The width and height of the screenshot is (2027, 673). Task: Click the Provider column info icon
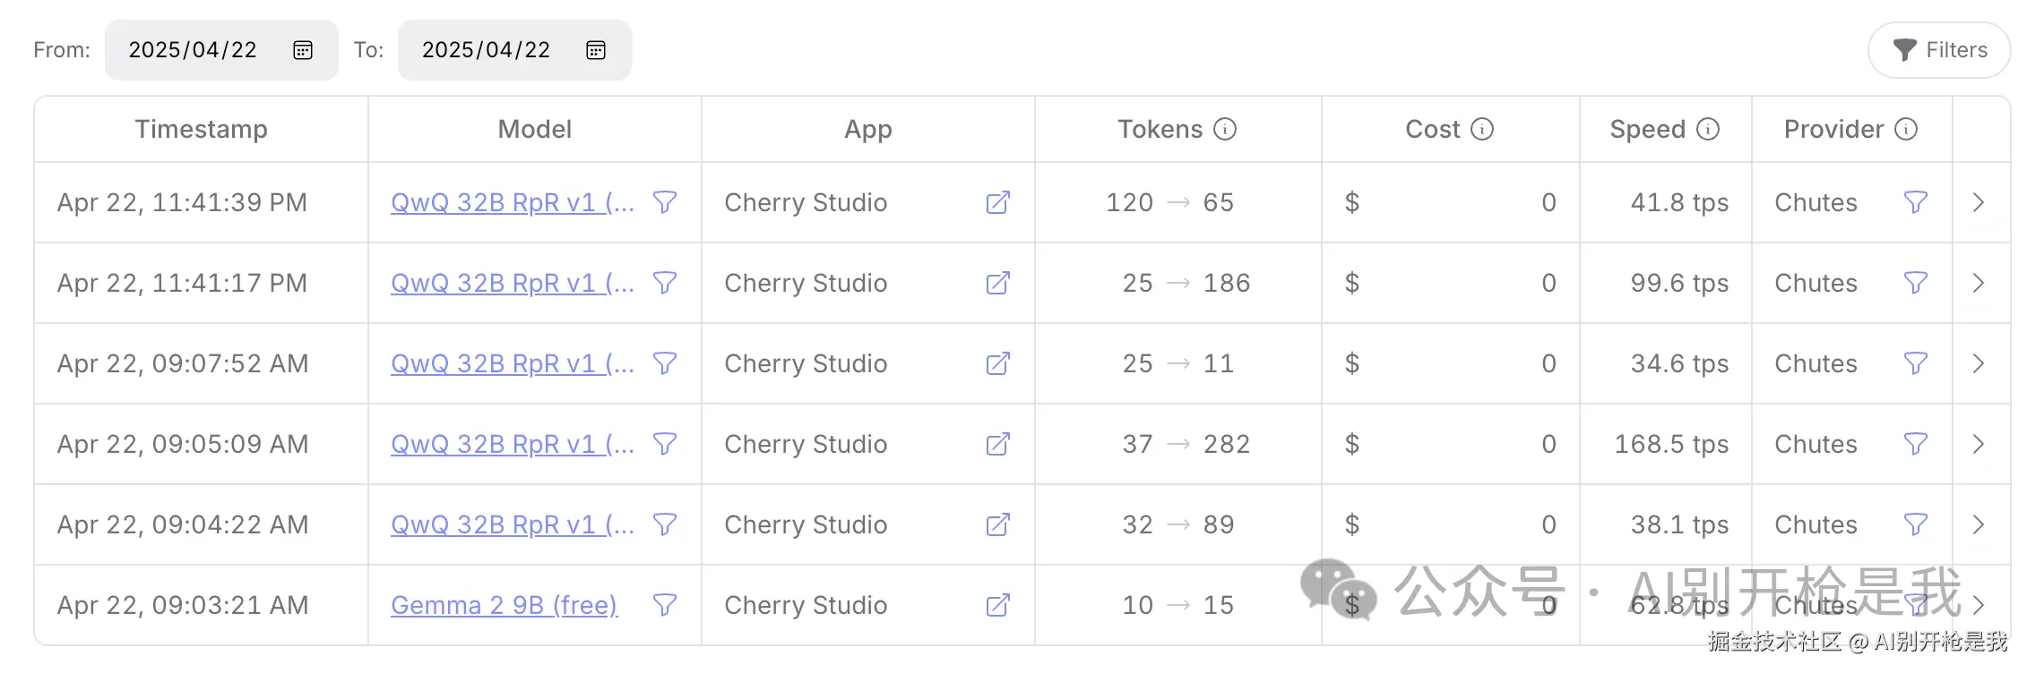1906,130
